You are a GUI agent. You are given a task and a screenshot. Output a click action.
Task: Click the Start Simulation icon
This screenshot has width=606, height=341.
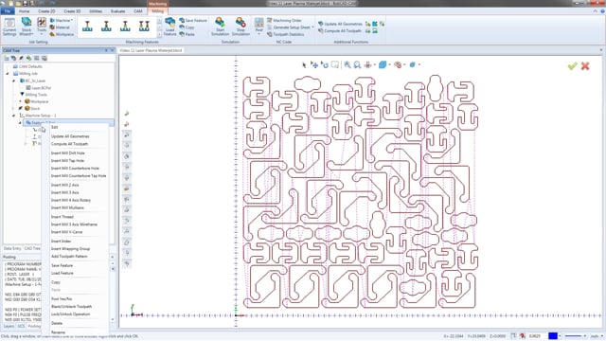tap(220, 27)
